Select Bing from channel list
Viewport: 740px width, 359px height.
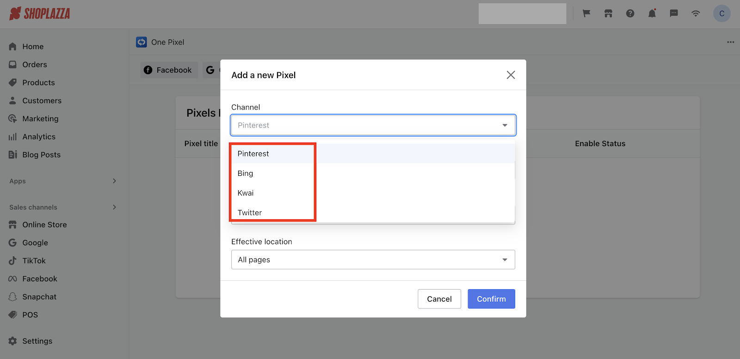(373, 173)
